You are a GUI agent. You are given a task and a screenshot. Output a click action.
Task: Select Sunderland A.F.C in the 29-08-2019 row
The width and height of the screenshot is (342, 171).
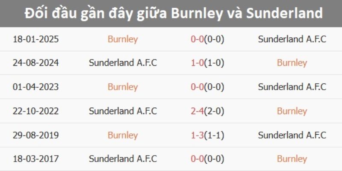pos(292,136)
